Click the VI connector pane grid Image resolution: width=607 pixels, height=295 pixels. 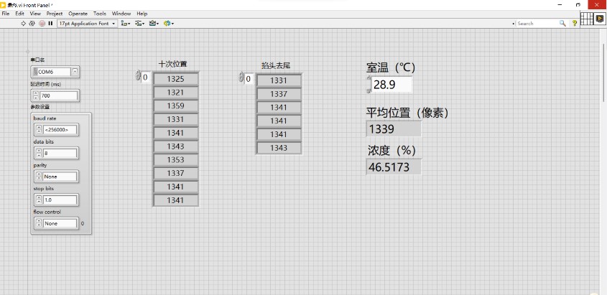click(x=586, y=19)
